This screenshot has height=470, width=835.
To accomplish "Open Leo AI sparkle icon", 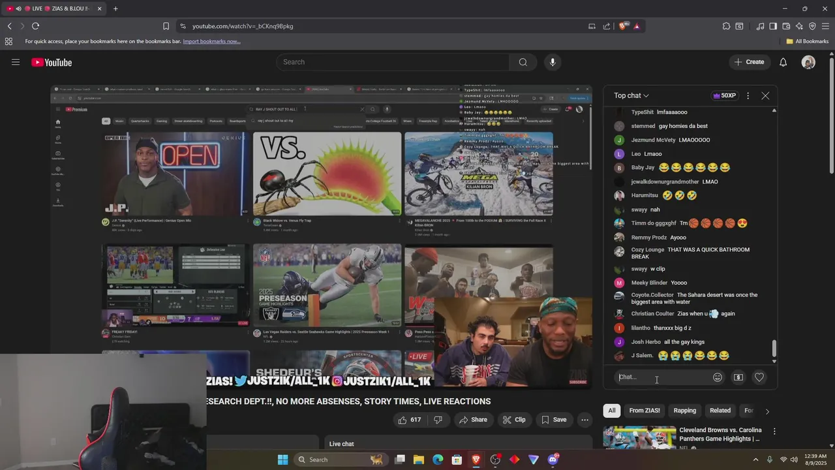I will [799, 26].
